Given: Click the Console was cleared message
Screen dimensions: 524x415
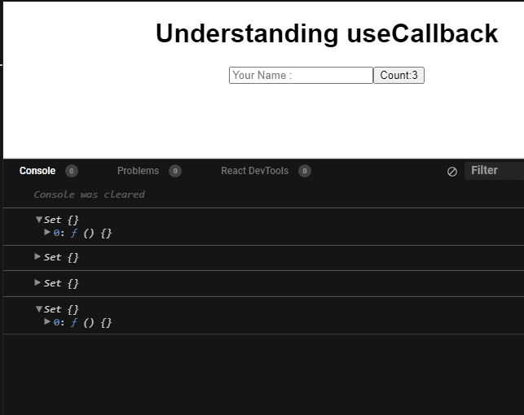Looking at the screenshot, I should (x=89, y=194).
